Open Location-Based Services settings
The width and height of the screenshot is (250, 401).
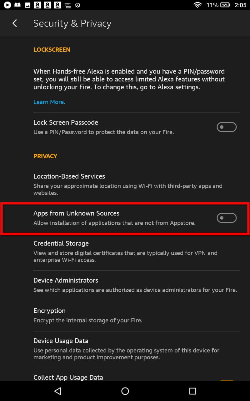[125, 184]
